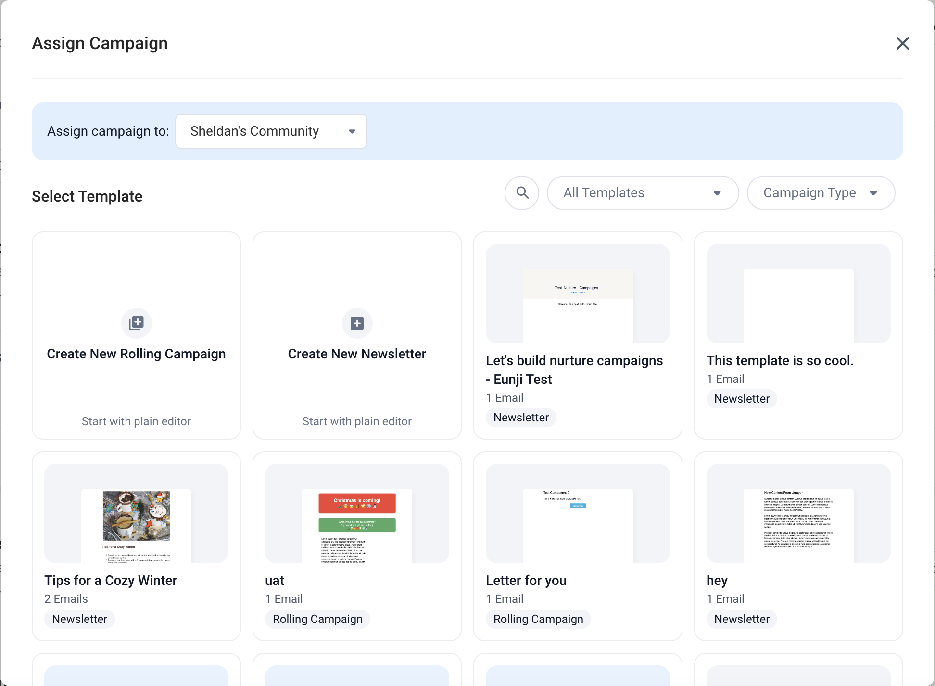Screen dimensions: 935x686
Task: Click '1 Email' under uat
Action: coord(284,599)
